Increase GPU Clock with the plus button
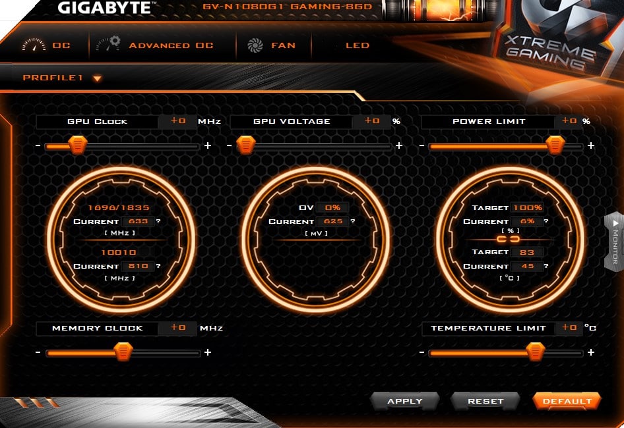The width and height of the screenshot is (624, 428). 208,146
